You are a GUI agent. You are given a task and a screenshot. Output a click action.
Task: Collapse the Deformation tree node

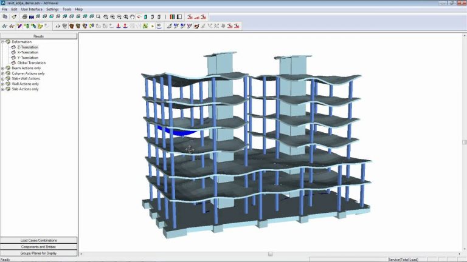(x=2, y=42)
